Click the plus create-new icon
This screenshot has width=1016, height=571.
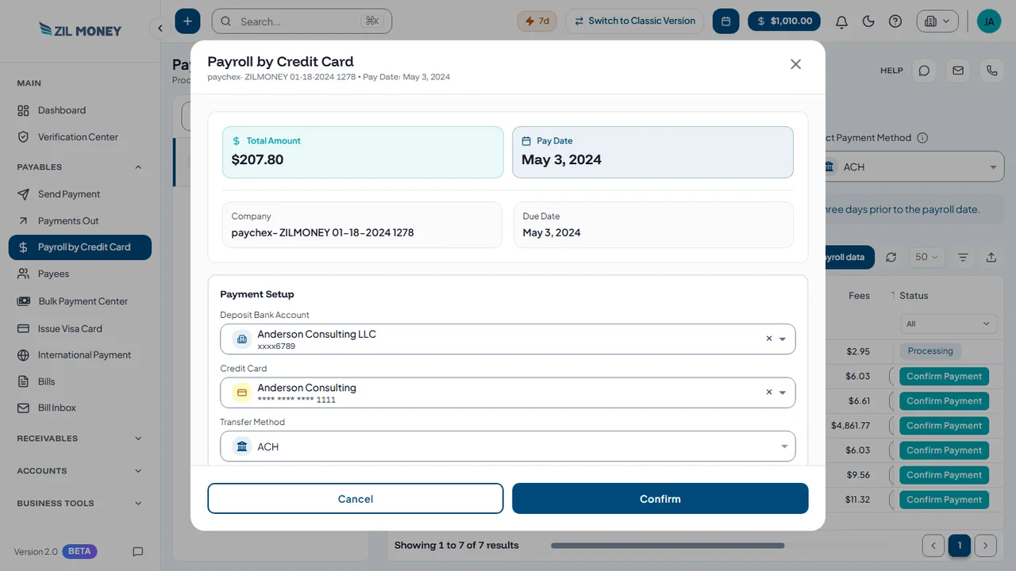pos(187,21)
